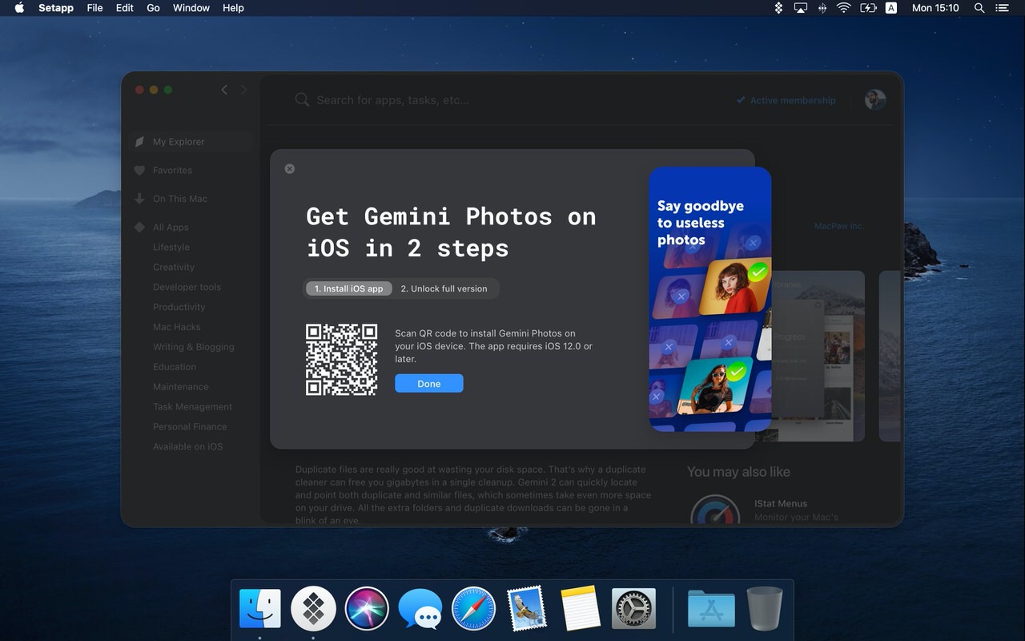Select Mac Hacks category
The height and width of the screenshot is (641, 1025).
click(177, 327)
